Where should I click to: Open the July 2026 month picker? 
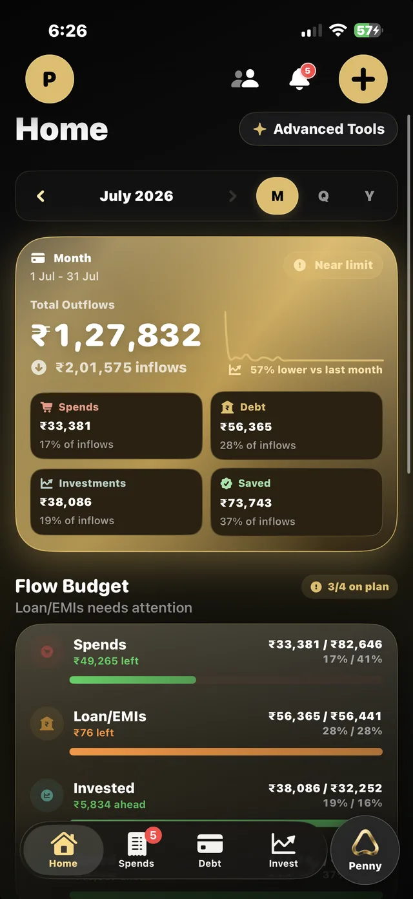point(136,196)
